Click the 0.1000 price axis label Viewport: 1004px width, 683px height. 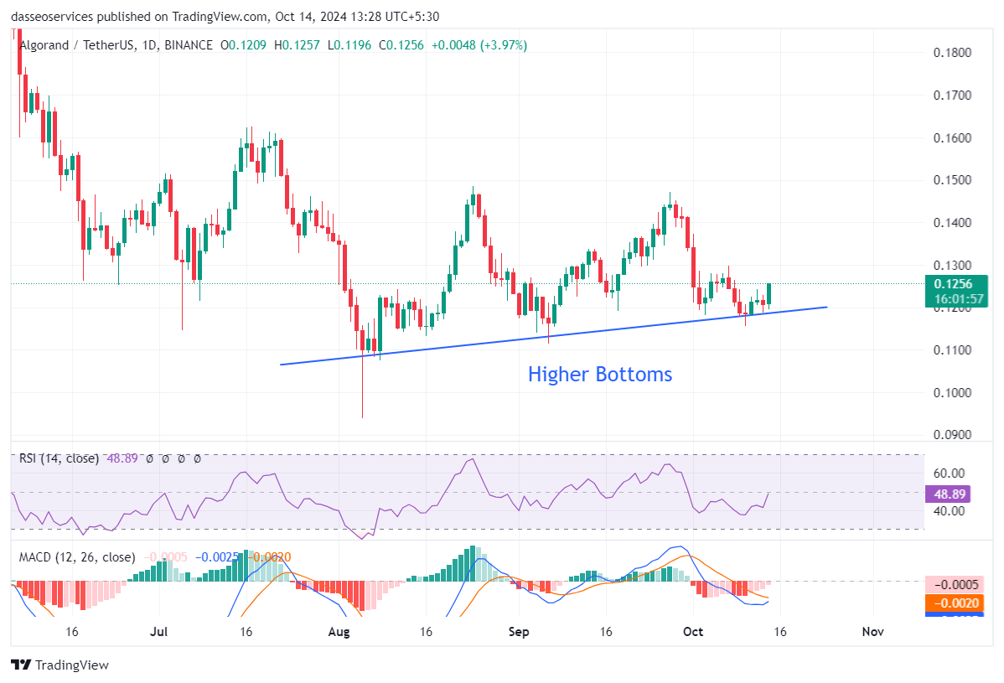tap(952, 393)
